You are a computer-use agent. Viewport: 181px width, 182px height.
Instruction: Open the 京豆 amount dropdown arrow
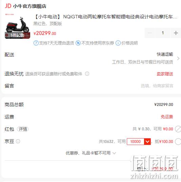click(147, 142)
